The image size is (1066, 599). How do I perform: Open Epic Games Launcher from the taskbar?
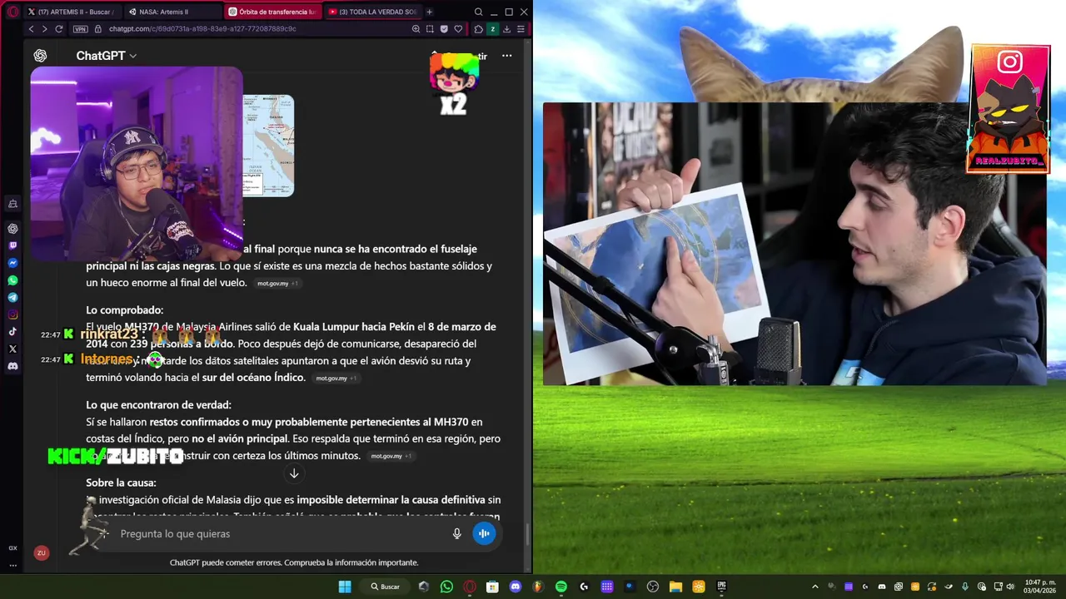click(721, 587)
